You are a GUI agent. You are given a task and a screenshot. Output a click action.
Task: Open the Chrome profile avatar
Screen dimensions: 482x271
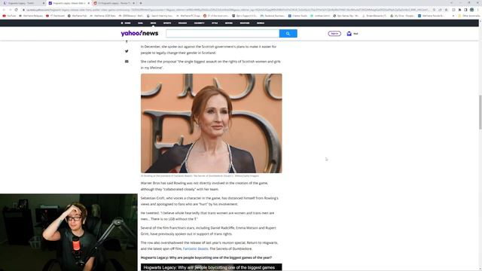coord(472,10)
